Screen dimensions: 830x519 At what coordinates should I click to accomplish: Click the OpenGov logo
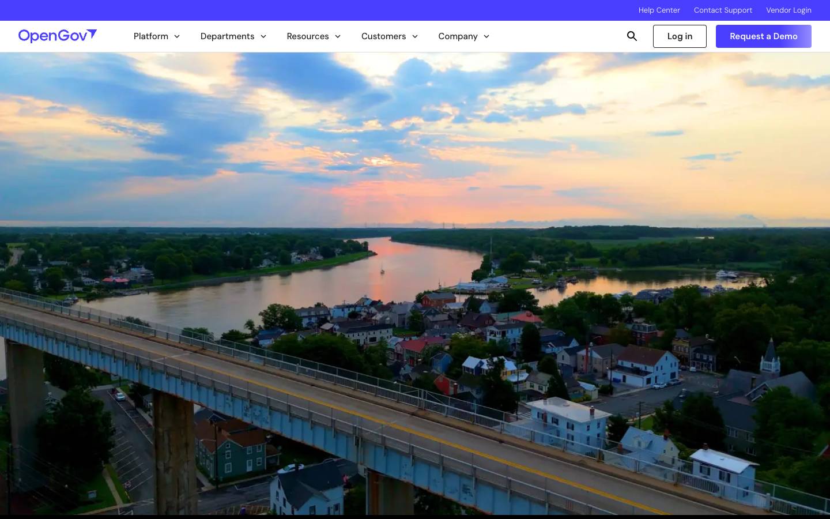point(58,36)
